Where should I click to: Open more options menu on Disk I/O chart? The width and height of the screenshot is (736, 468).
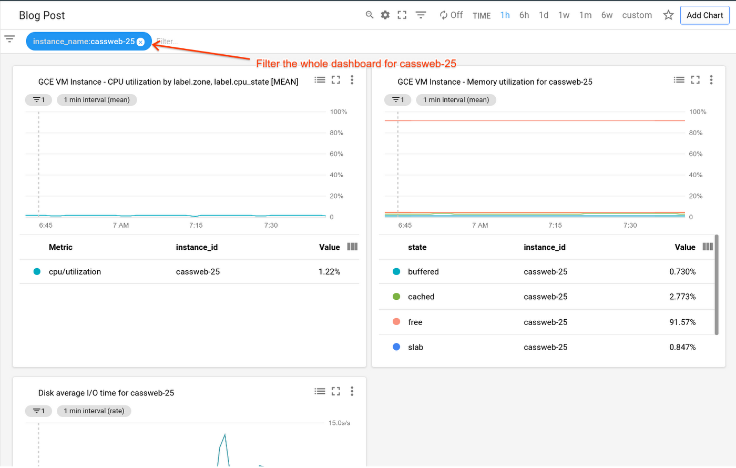point(352,391)
